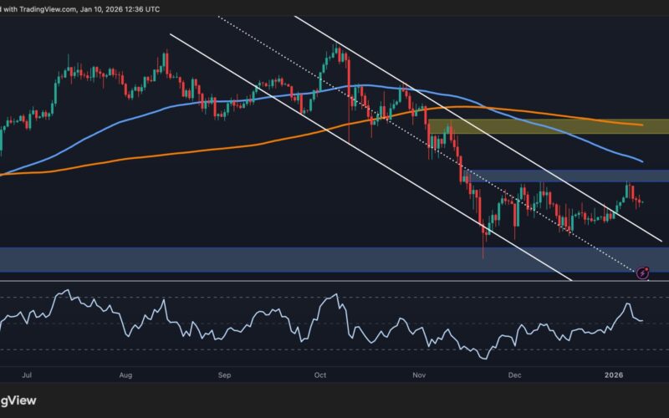
Task: Select the 2026 year label on axis
Action: (x=615, y=376)
